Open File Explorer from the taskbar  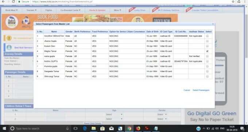click(x=94, y=128)
